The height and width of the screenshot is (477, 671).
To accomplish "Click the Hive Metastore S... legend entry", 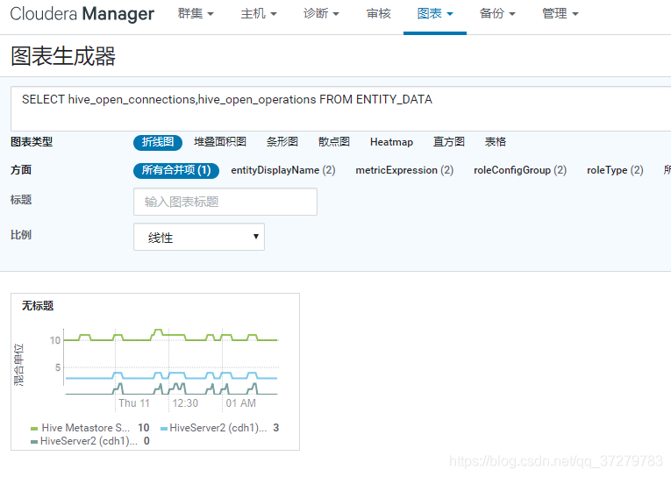I will pyautogui.click(x=89, y=428).
